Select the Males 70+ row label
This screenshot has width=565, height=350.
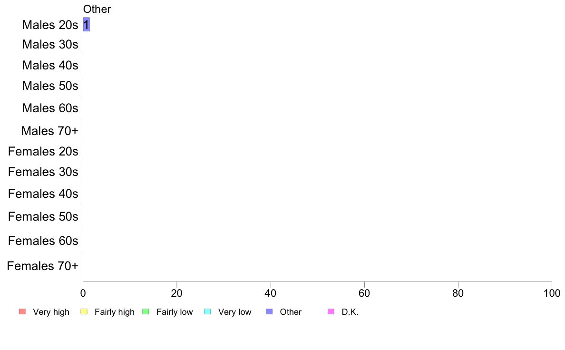(x=50, y=130)
